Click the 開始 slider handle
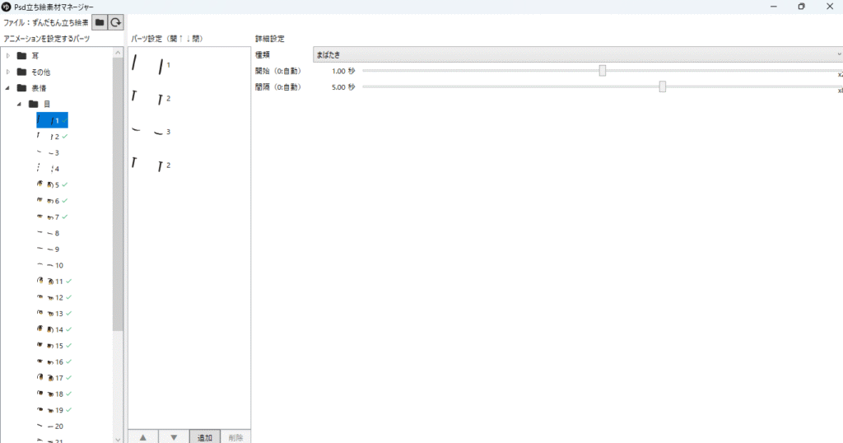This screenshot has height=443, width=843. click(x=603, y=71)
